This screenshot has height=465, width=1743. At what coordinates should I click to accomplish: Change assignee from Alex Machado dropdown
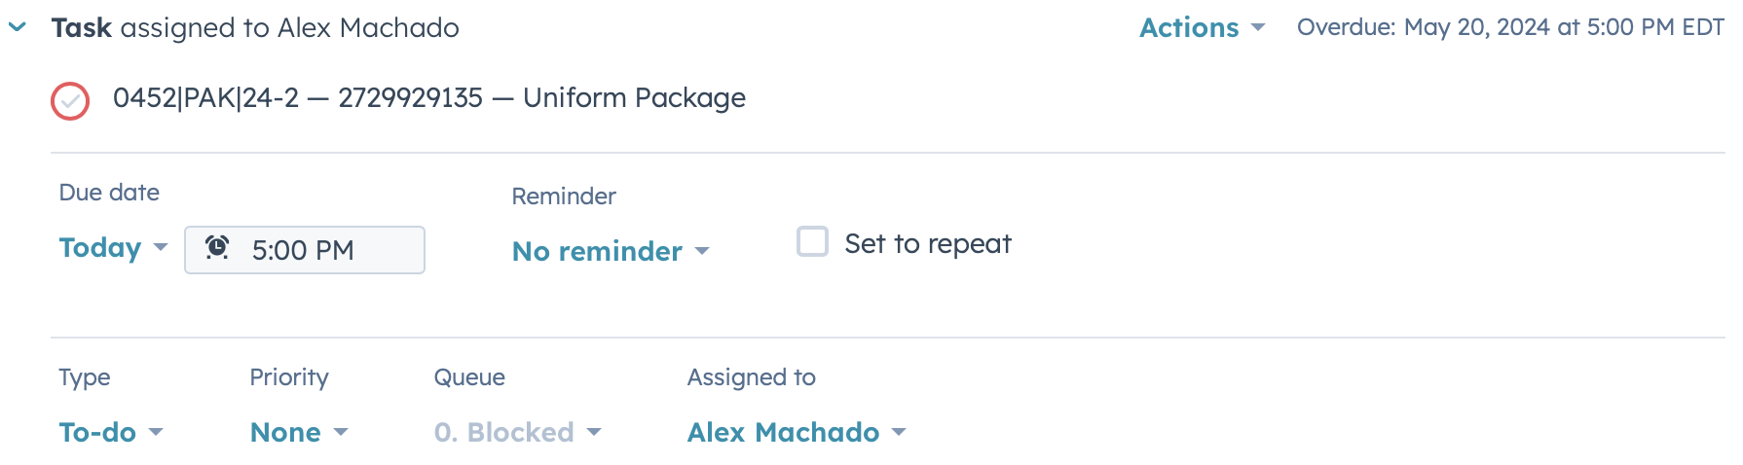(796, 432)
